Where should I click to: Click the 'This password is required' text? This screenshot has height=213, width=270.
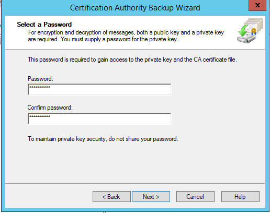(x=132, y=60)
